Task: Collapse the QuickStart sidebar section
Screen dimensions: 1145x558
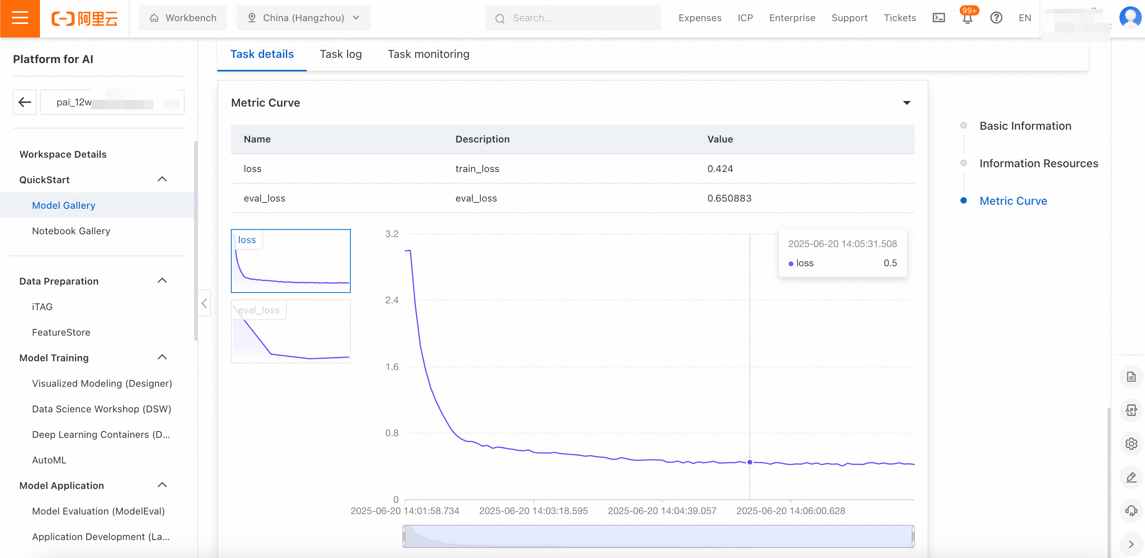Action: (x=162, y=179)
